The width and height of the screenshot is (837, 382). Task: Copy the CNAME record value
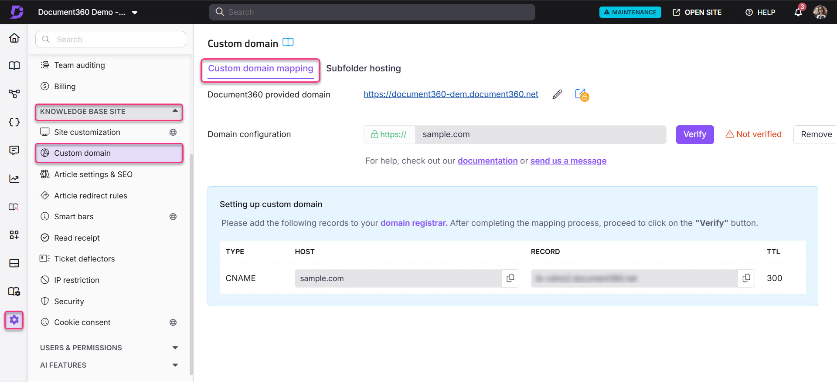[x=746, y=278]
